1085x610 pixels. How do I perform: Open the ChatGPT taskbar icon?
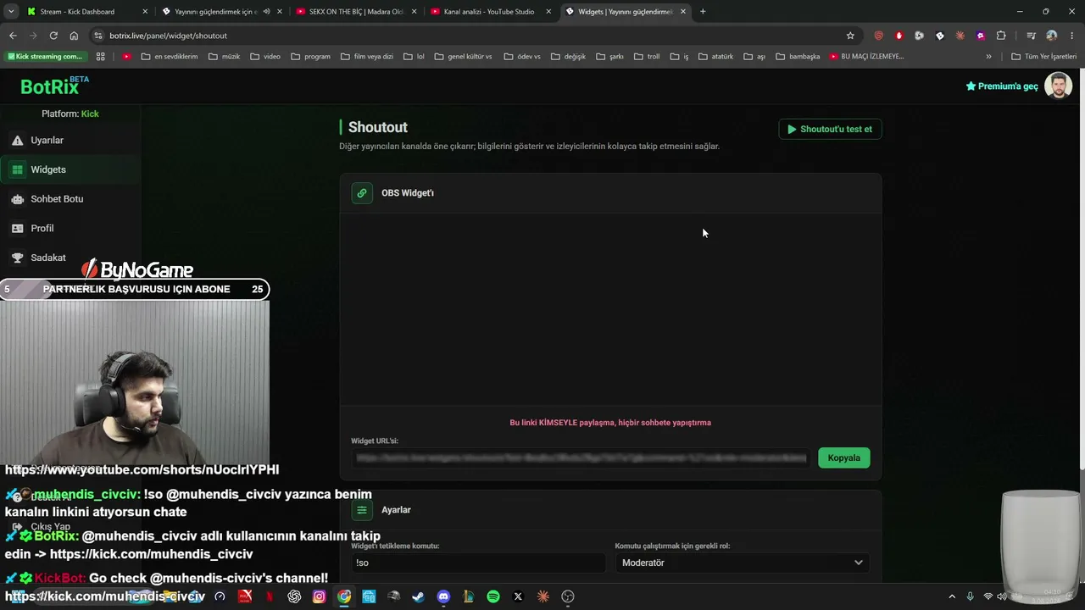pyautogui.click(x=294, y=596)
